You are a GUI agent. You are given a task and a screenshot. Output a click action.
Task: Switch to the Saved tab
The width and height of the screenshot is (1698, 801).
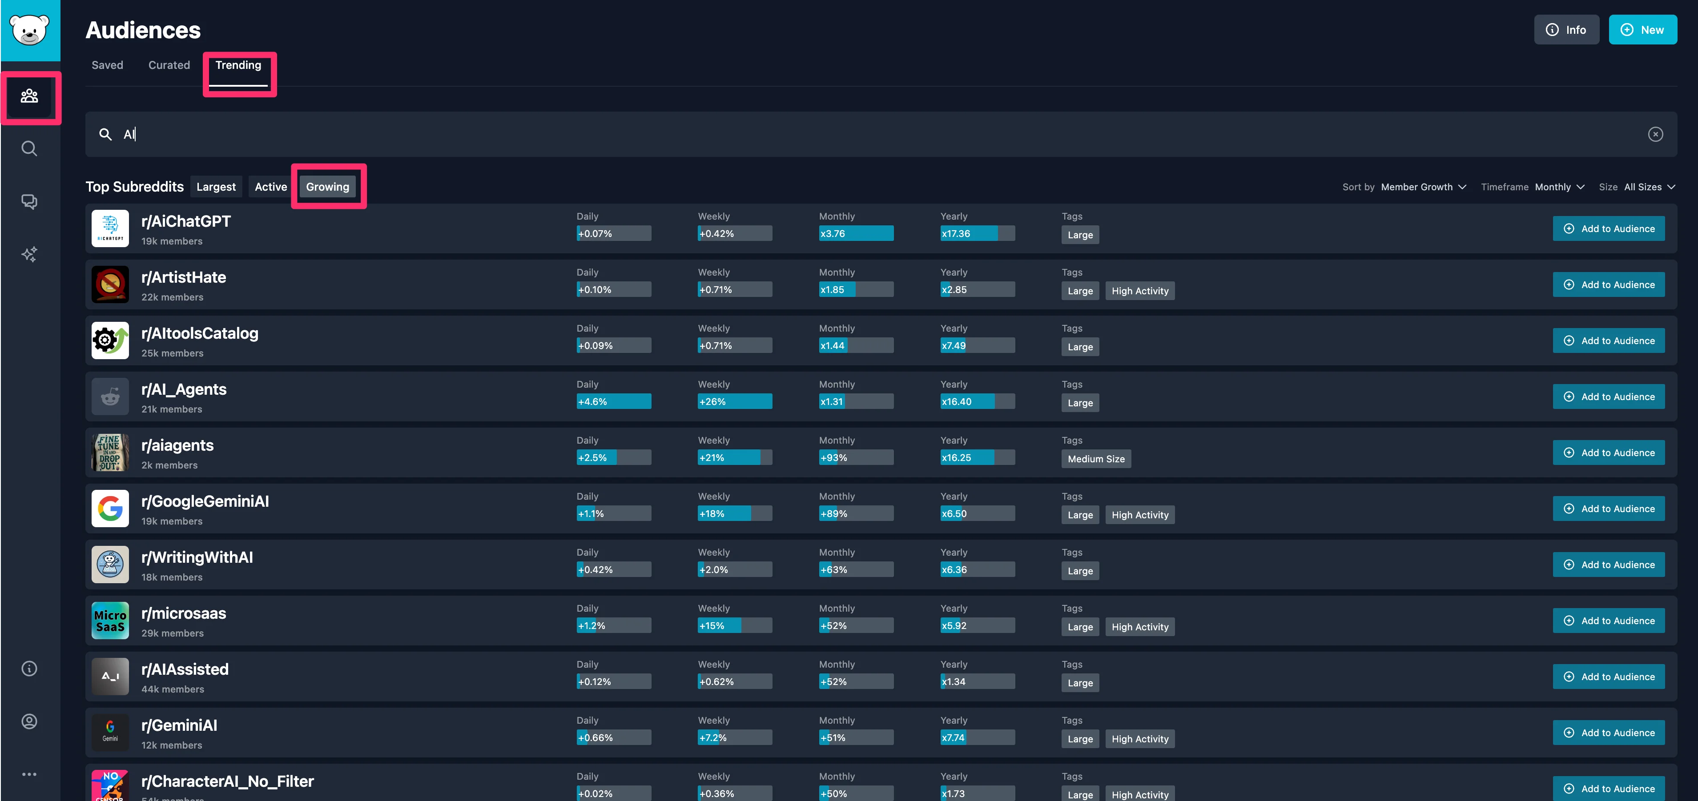point(108,65)
